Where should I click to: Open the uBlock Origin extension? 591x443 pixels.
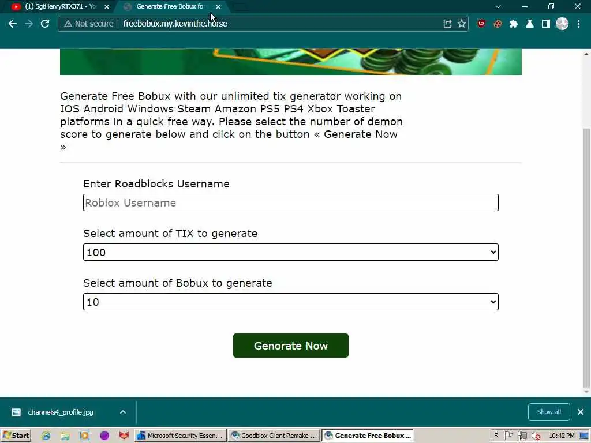click(481, 24)
